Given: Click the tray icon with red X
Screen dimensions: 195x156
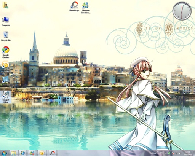Looking at the screenshot, I should 173,153.
